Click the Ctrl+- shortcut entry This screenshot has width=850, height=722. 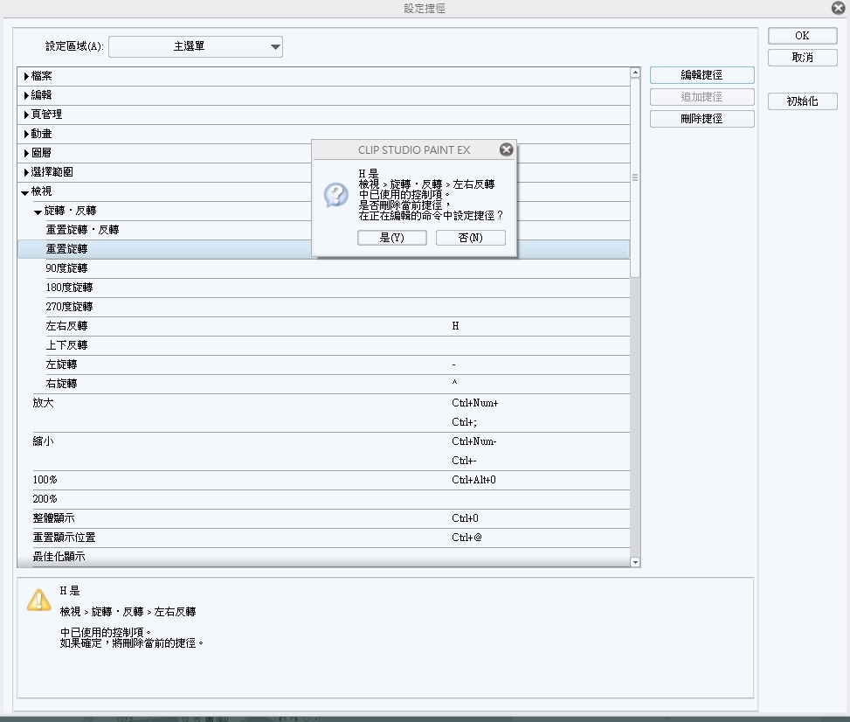coord(464,461)
